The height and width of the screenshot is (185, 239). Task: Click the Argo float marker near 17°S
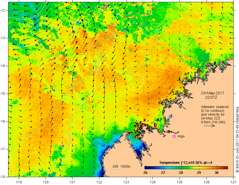(x=63, y=146)
